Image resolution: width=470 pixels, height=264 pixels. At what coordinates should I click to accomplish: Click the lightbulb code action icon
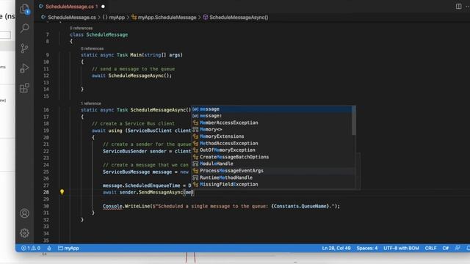(x=62, y=192)
